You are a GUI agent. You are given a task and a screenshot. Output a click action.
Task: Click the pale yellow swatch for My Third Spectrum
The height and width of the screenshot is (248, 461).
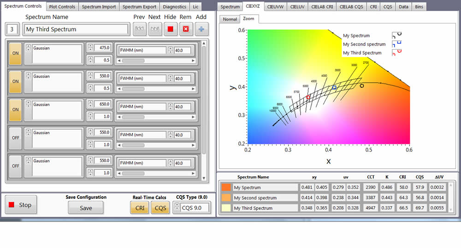pyautogui.click(x=226, y=208)
